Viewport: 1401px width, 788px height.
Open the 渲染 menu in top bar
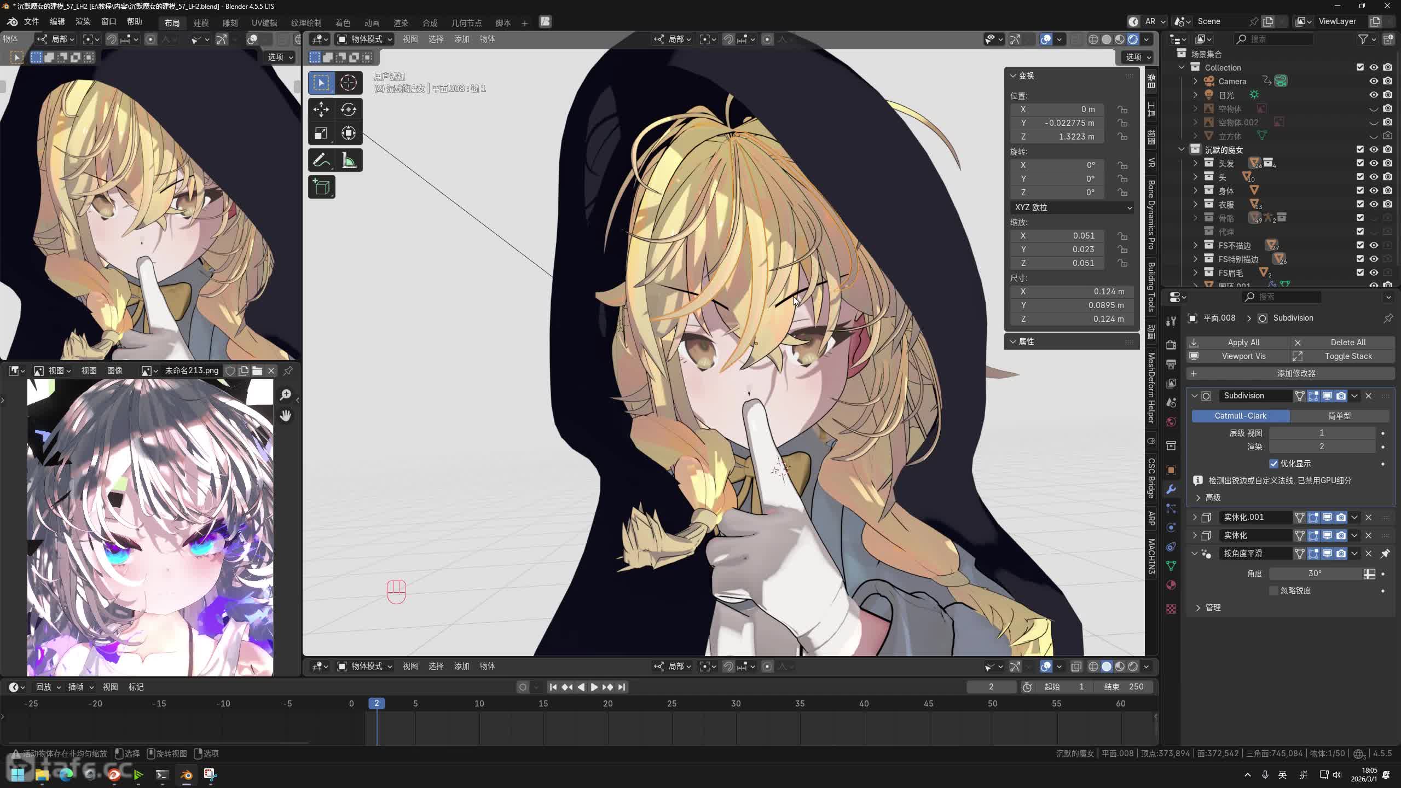(x=83, y=21)
